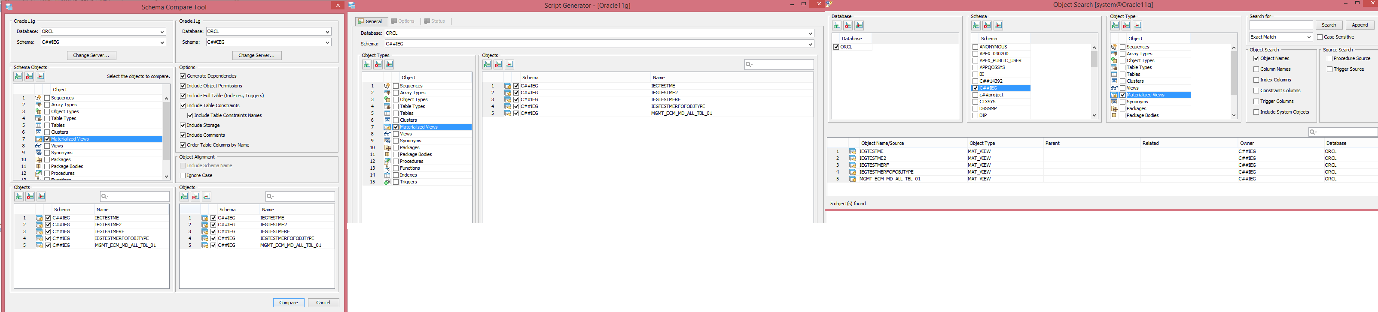Tick the ANONYMOUS schema in Object Search
Viewport: 1378px width, 312px height.
coord(975,47)
